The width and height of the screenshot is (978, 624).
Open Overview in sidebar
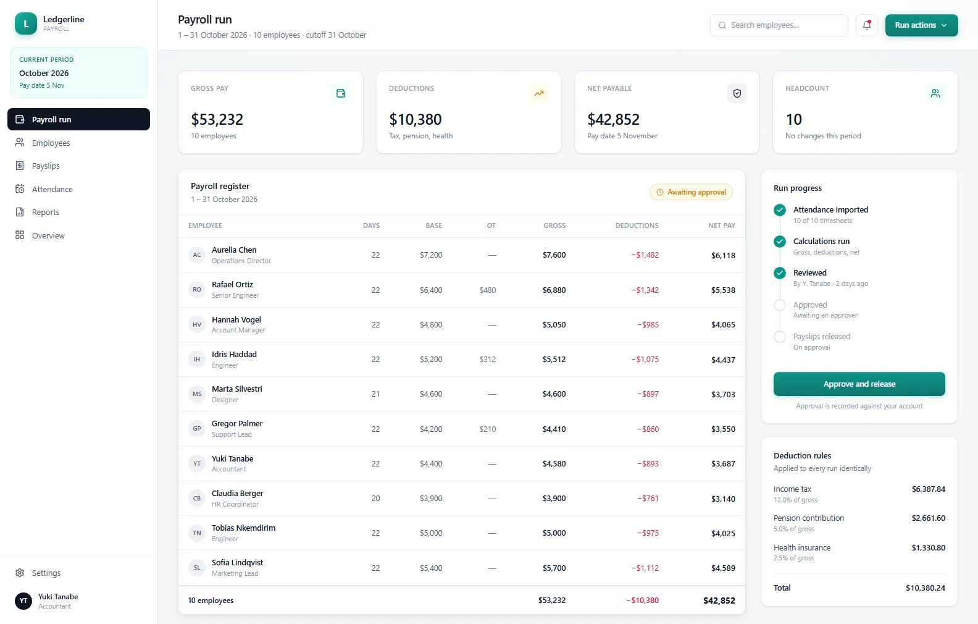(78, 235)
